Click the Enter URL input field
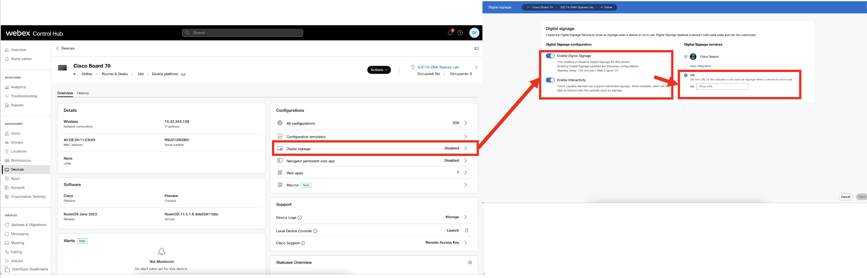The image size is (867, 278). [722, 87]
